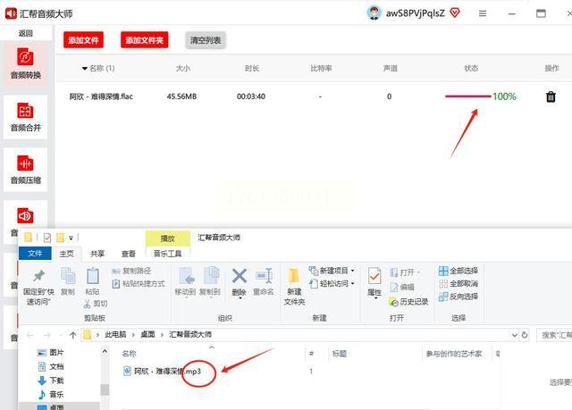Click 剪切 scissors in clipboard group
Viewport: 572px width, 410px height.
click(x=96, y=304)
